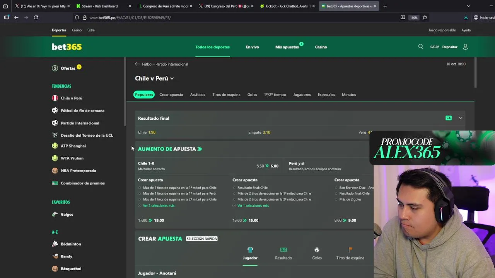This screenshot has width=495, height=278.
Task: Open the Especiales tab
Action: pos(326,95)
